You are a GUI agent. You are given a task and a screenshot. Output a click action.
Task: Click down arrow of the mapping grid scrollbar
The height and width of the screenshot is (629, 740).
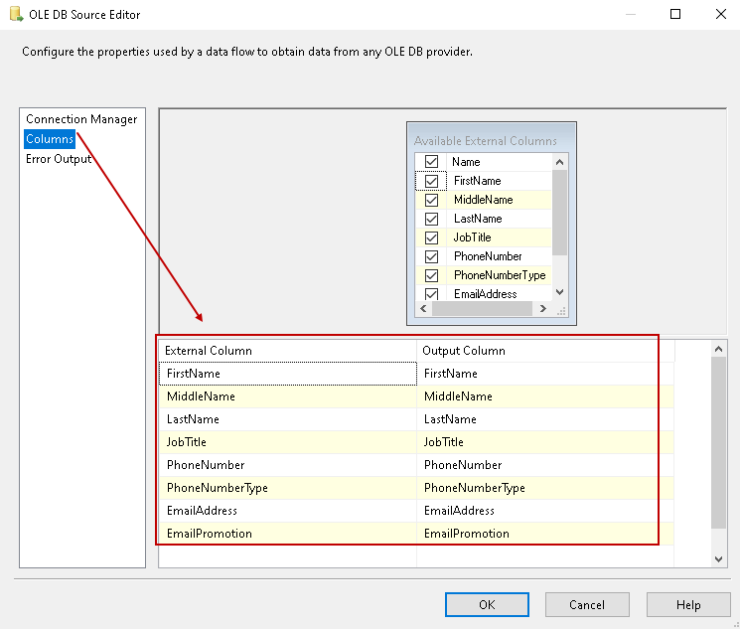pyautogui.click(x=719, y=559)
